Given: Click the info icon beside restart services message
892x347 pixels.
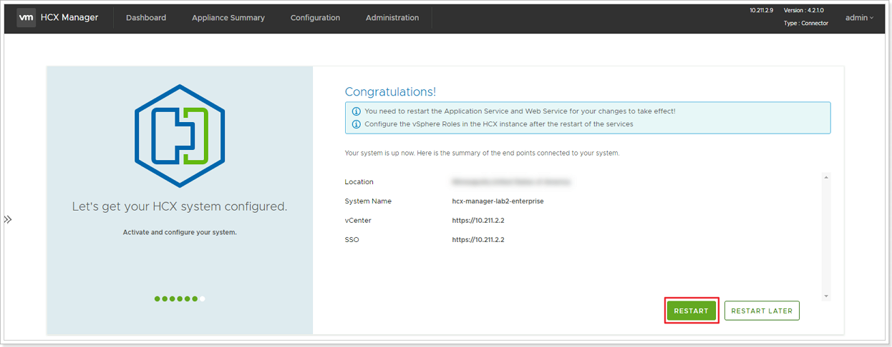Looking at the screenshot, I should pyautogui.click(x=356, y=111).
